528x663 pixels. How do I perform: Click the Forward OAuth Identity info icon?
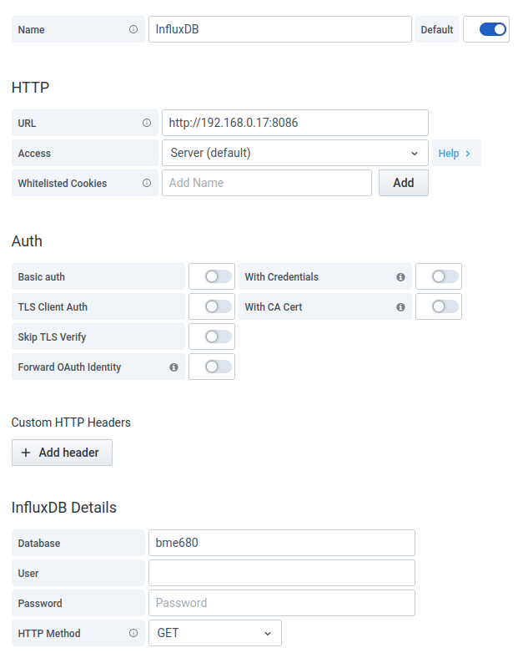click(x=173, y=367)
